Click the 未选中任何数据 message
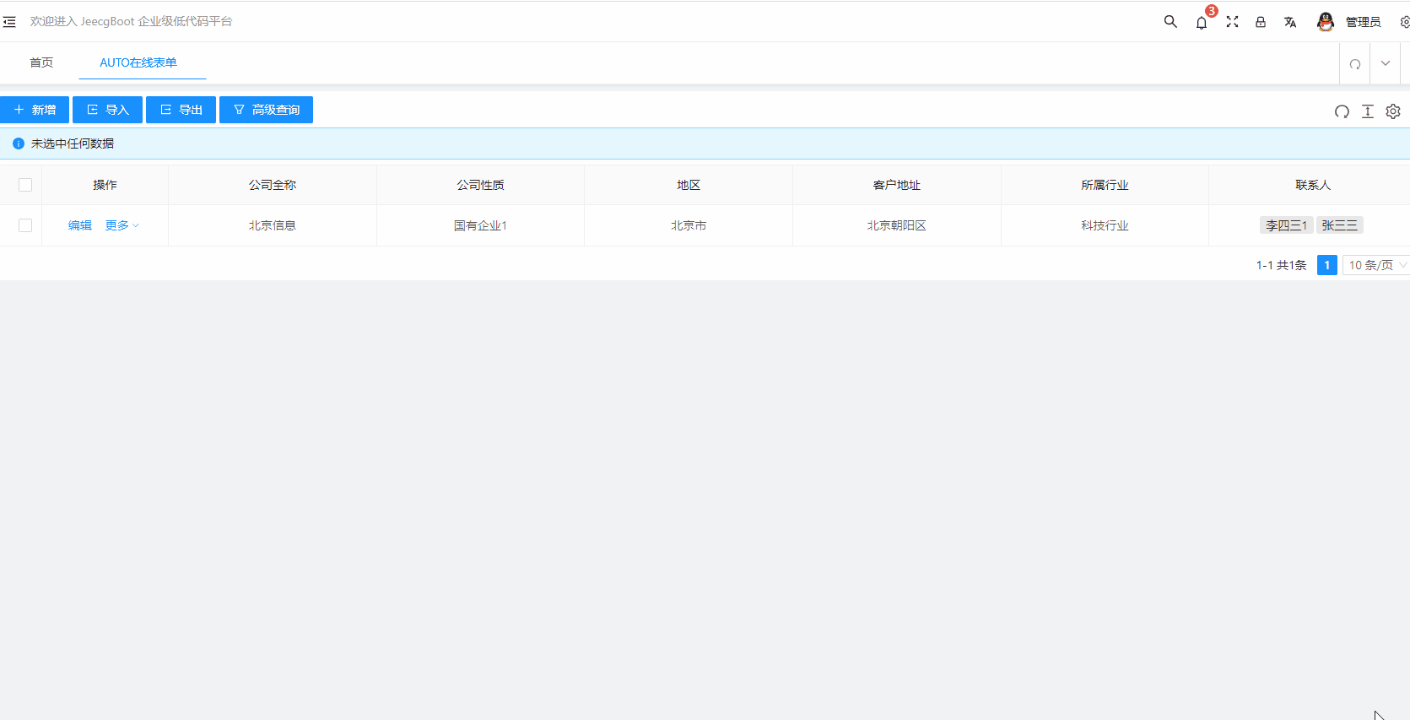1410x720 pixels. pos(73,143)
